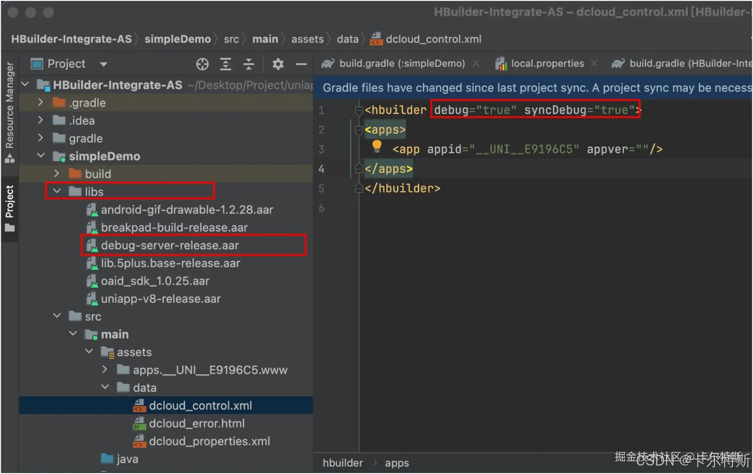Expand the gradle folder
The image size is (753, 474).
coord(41,138)
